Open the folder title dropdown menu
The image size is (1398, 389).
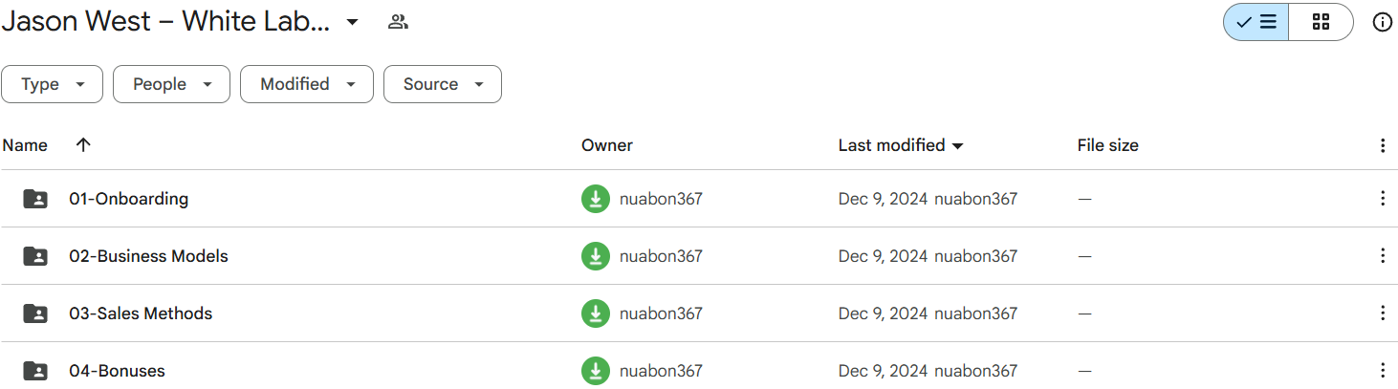click(x=352, y=22)
